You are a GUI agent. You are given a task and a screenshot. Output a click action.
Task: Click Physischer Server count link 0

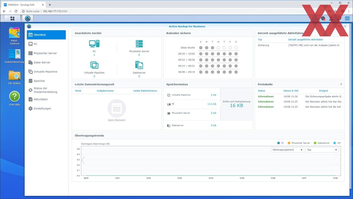[x=139, y=55]
